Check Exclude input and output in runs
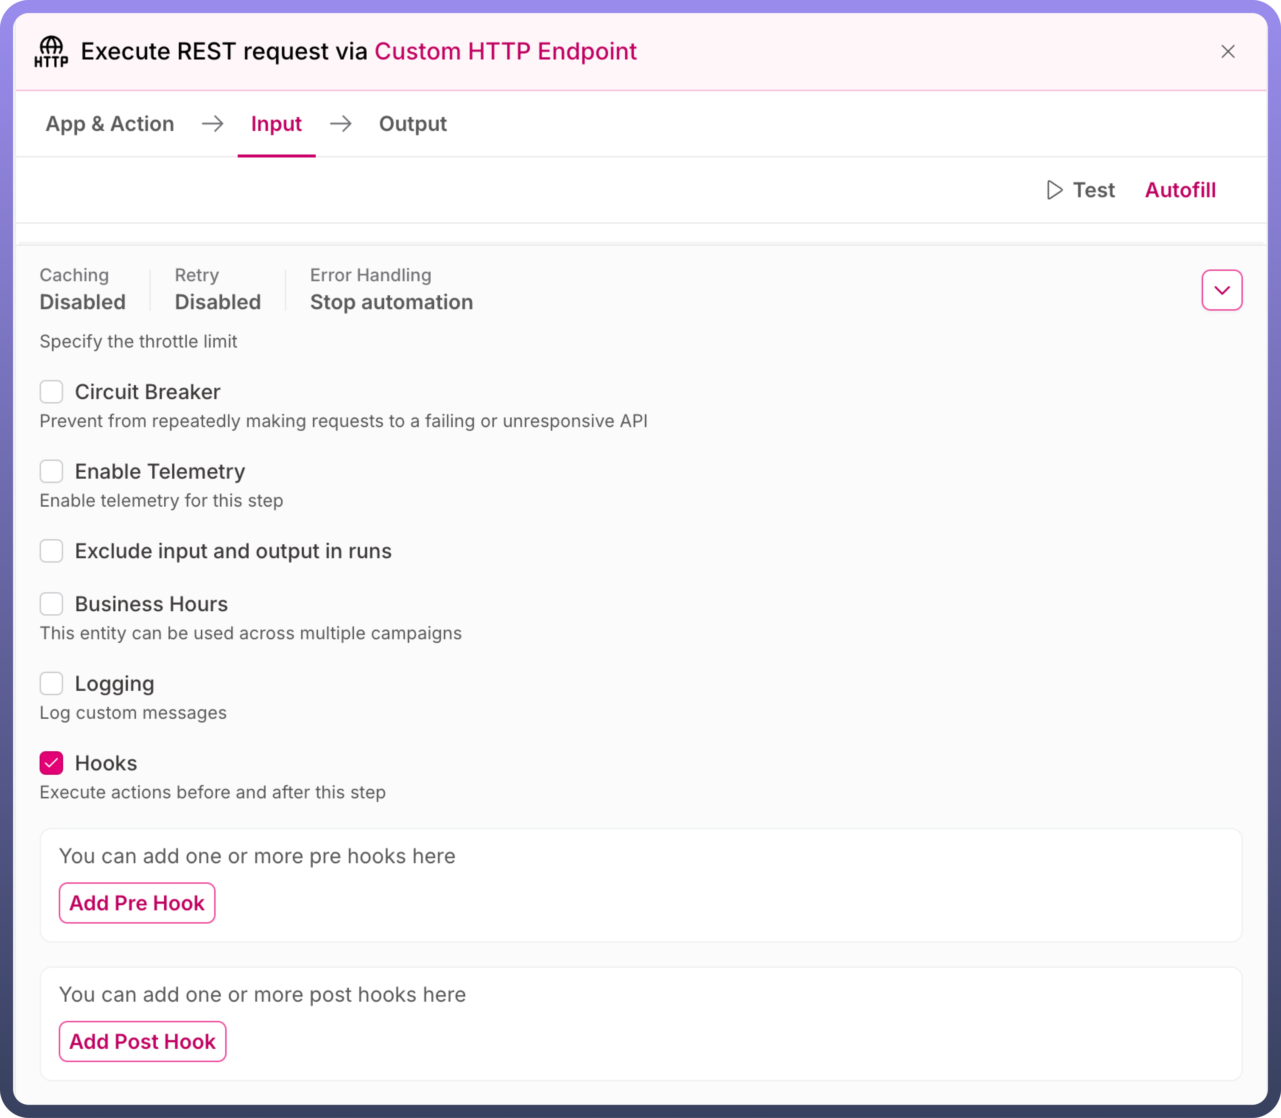 click(52, 551)
